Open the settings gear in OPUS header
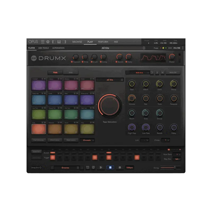The width and height of the screenshot is (212, 212). 48,42
